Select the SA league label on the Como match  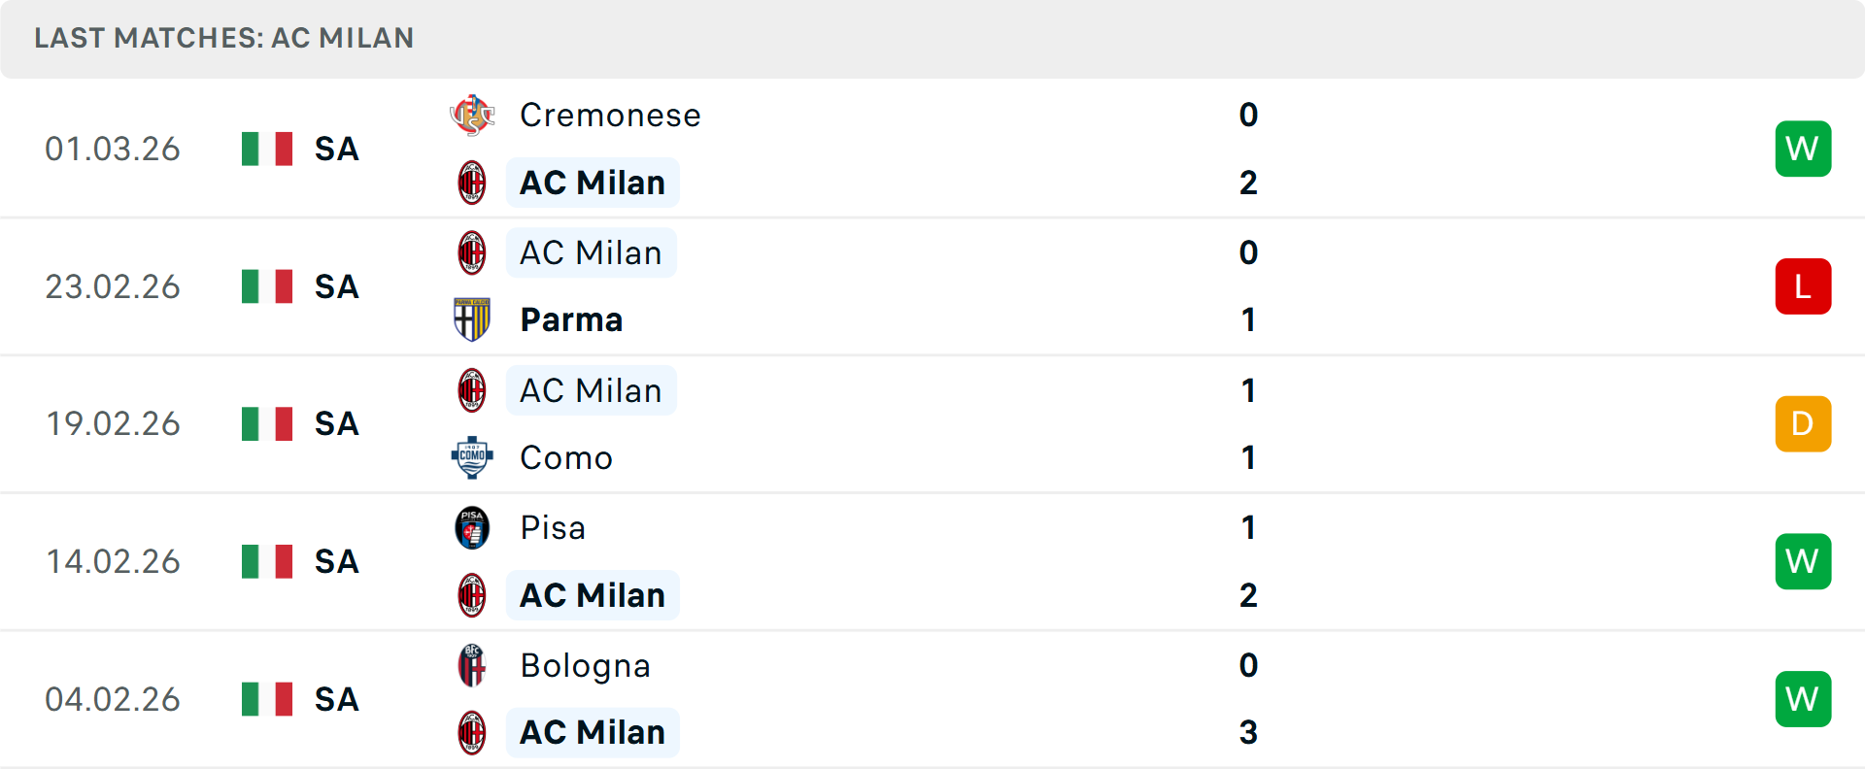point(335,423)
